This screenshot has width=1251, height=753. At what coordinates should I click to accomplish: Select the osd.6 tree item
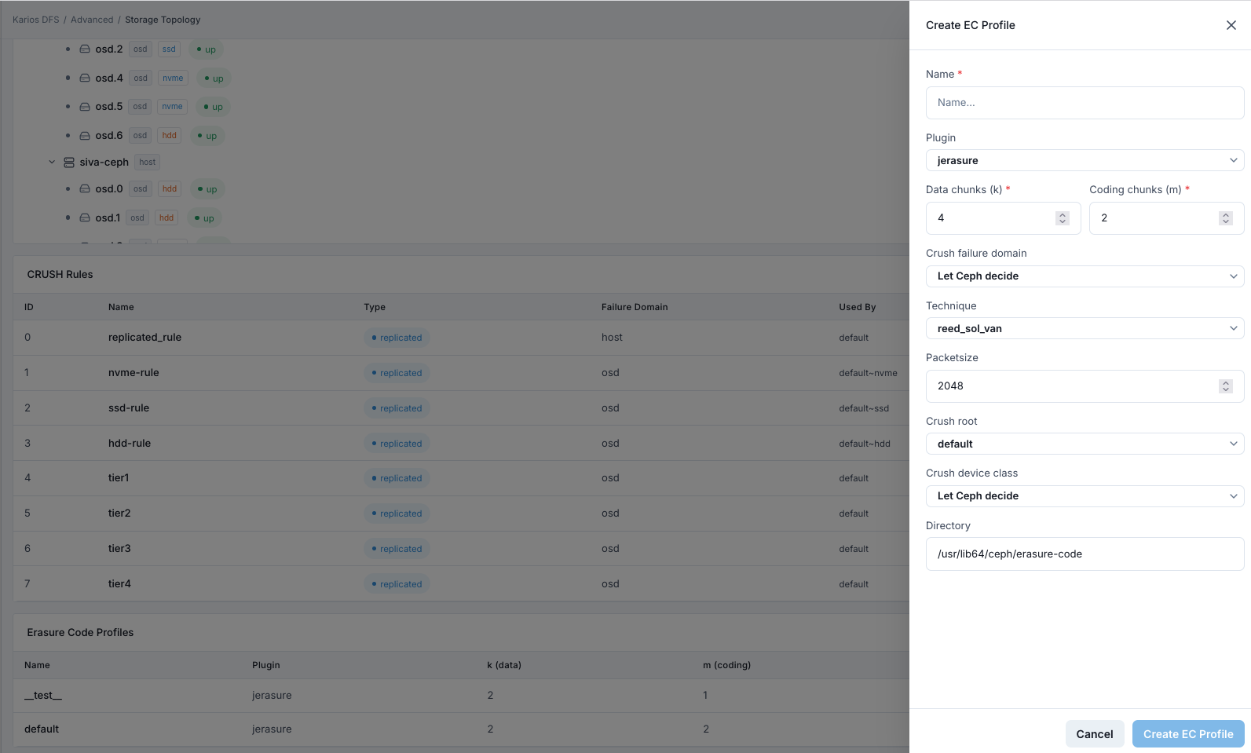tap(109, 136)
